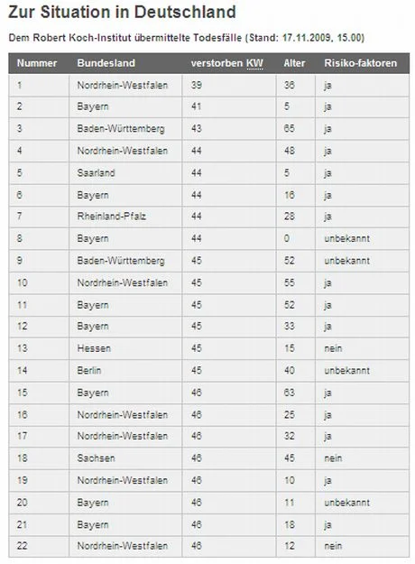Click the 'Alter' column header
Image resolution: width=415 pixels, height=564 pixels.
coord(294,63)
